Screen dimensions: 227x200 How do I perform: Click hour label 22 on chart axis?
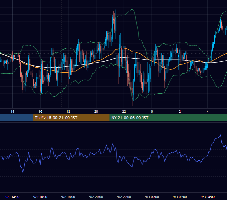tap(124, 112)
